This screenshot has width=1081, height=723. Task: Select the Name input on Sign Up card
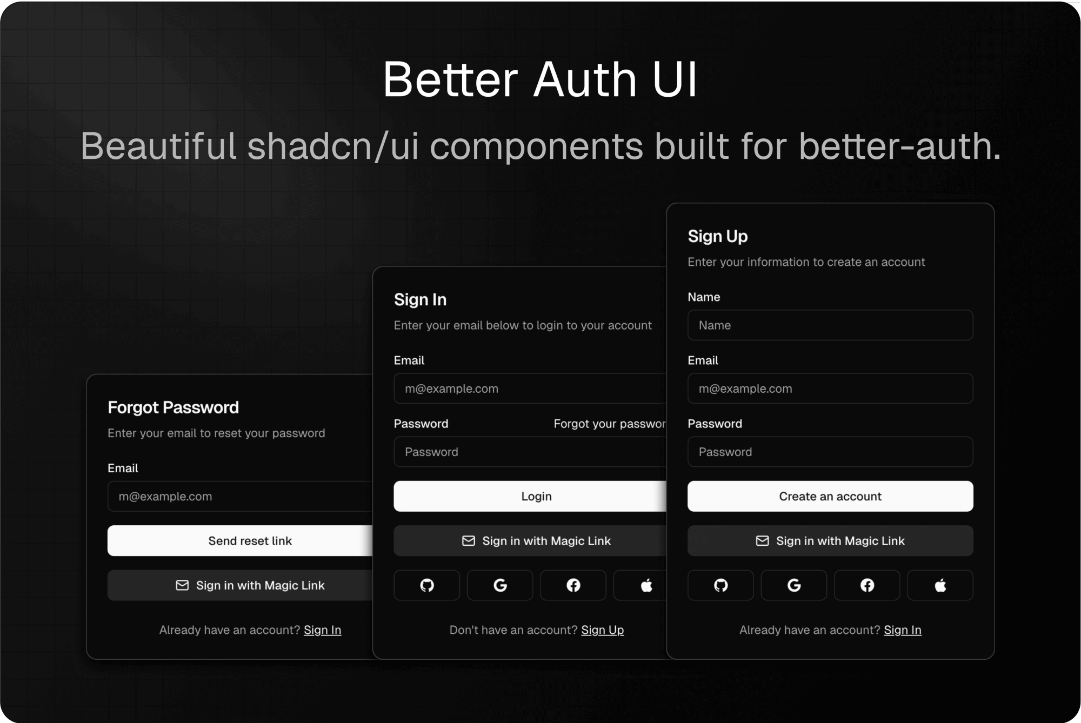[x=830, y=324]
